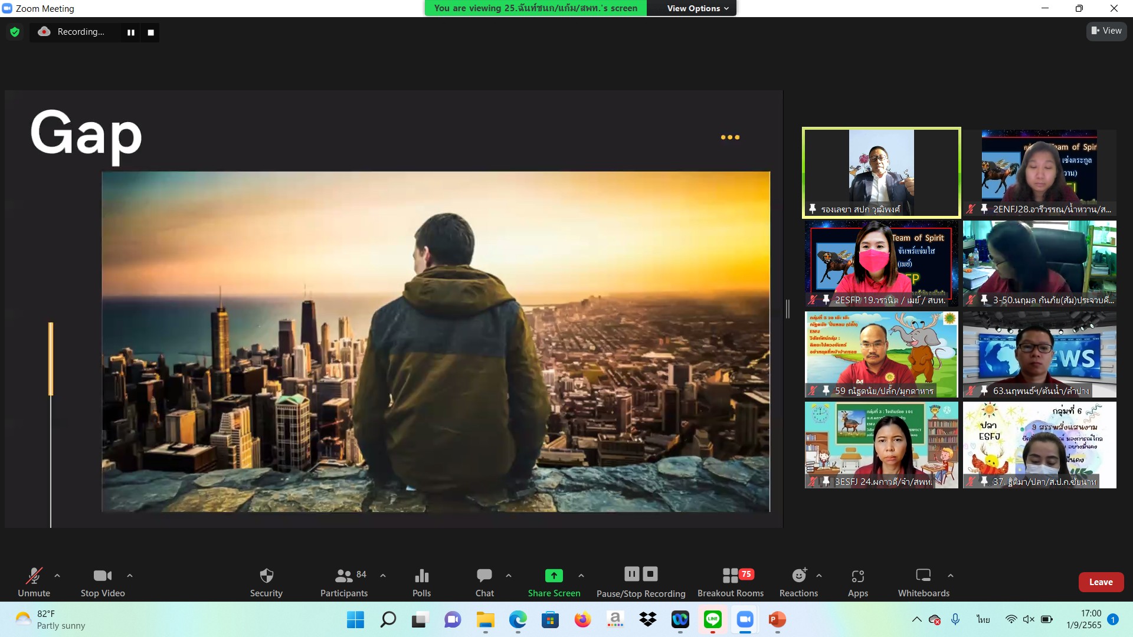Open the Apps icon
This screenshot has width=1133, height=637.
point(857,576)
